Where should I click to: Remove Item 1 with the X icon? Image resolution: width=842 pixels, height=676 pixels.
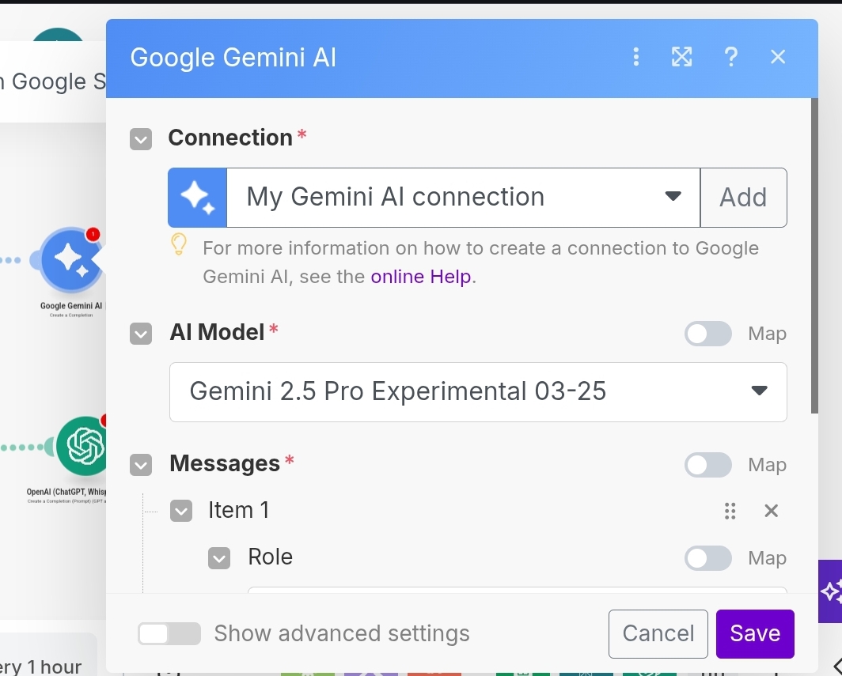point(771,511)
